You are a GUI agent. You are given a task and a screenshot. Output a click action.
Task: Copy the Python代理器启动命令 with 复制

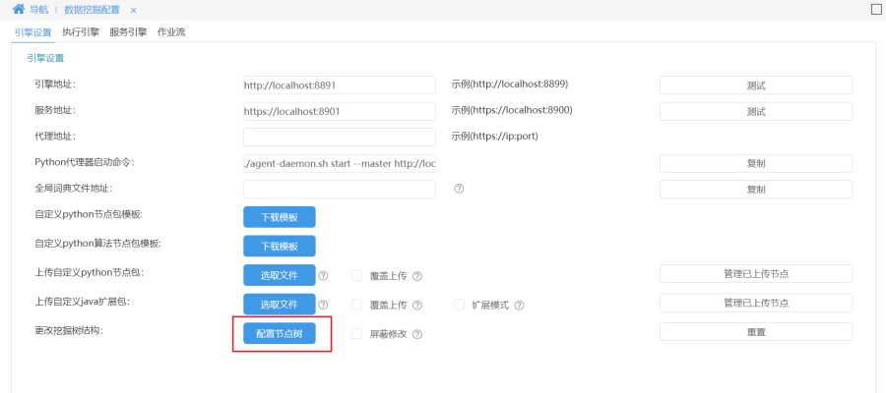click(x=756, y=163)
